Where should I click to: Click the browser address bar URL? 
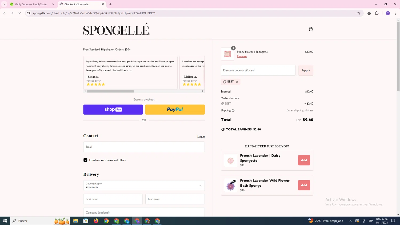click(x=94, y=13)
